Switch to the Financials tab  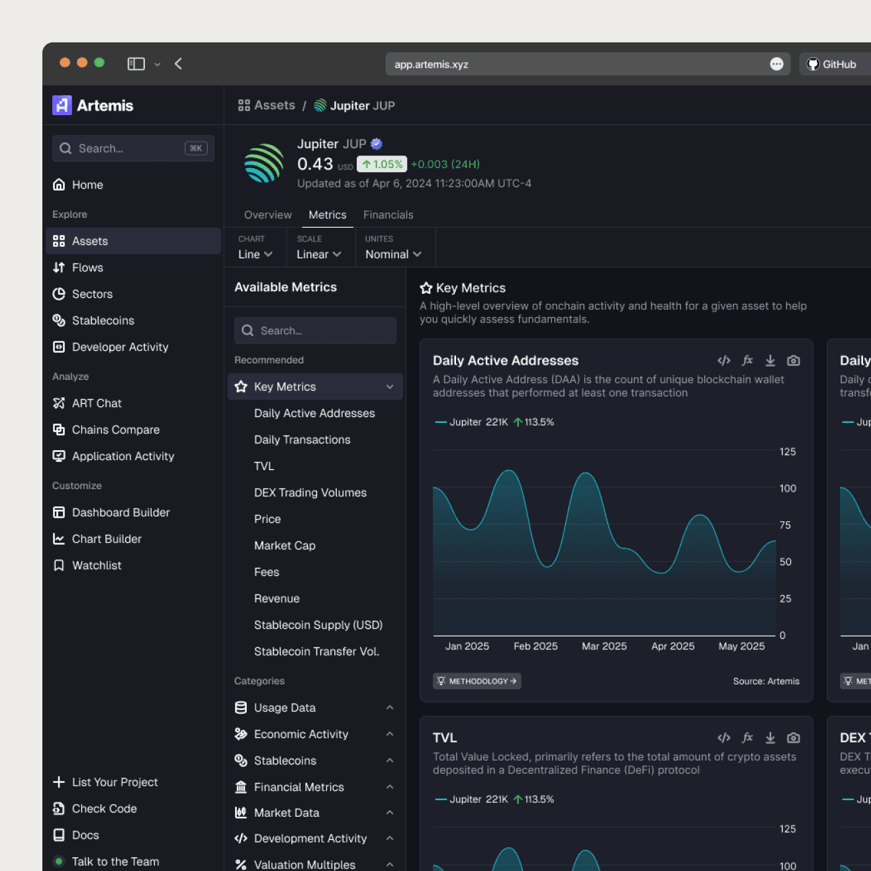(x=388, y=215)
